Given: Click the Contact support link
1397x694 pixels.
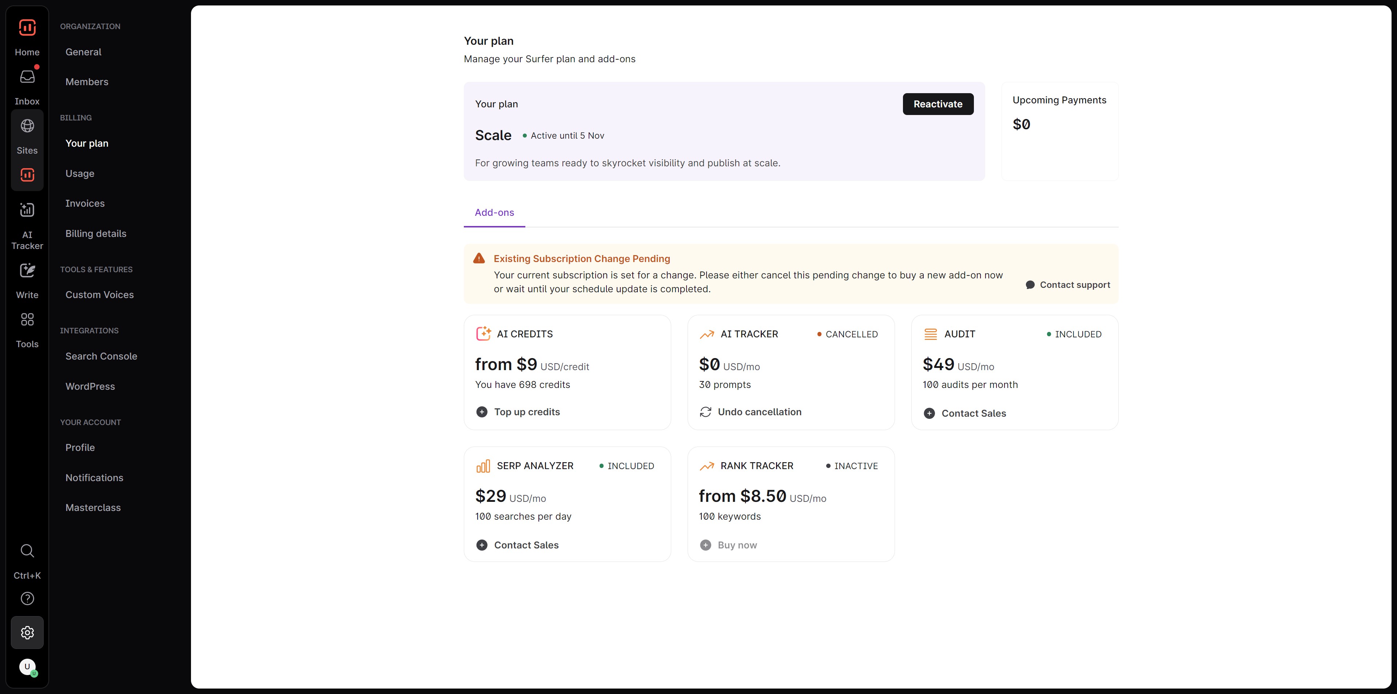Looking at the screenshot, I should (x=1074, y=285).
